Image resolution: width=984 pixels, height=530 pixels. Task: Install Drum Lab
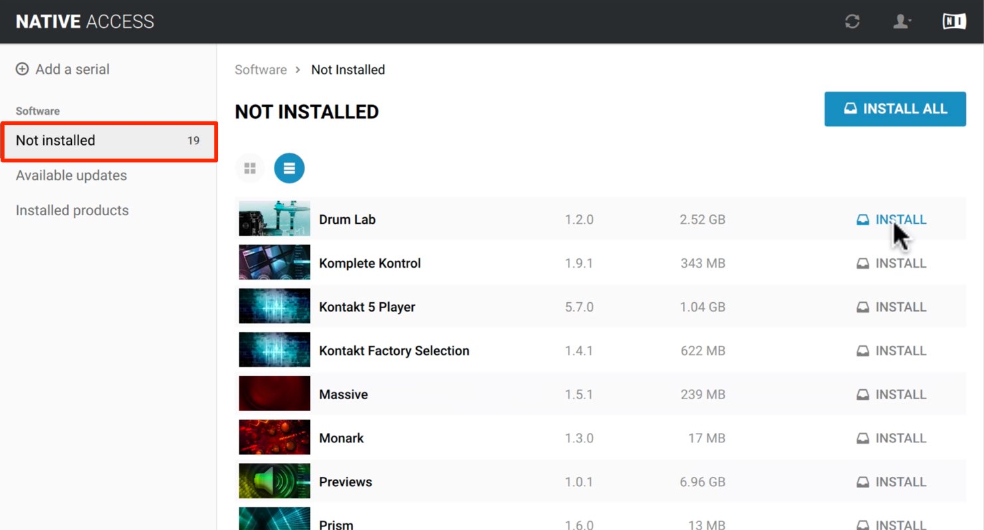pyautogui.click(x=891, y=220)
